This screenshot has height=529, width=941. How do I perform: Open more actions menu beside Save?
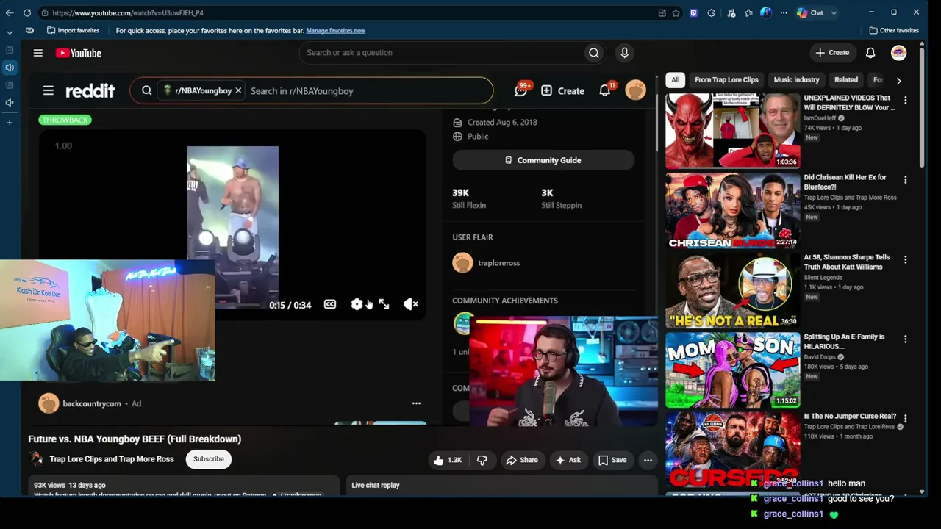click(648, 460)
